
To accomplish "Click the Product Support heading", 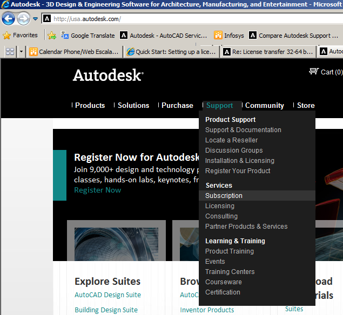I will pos(230,120).
